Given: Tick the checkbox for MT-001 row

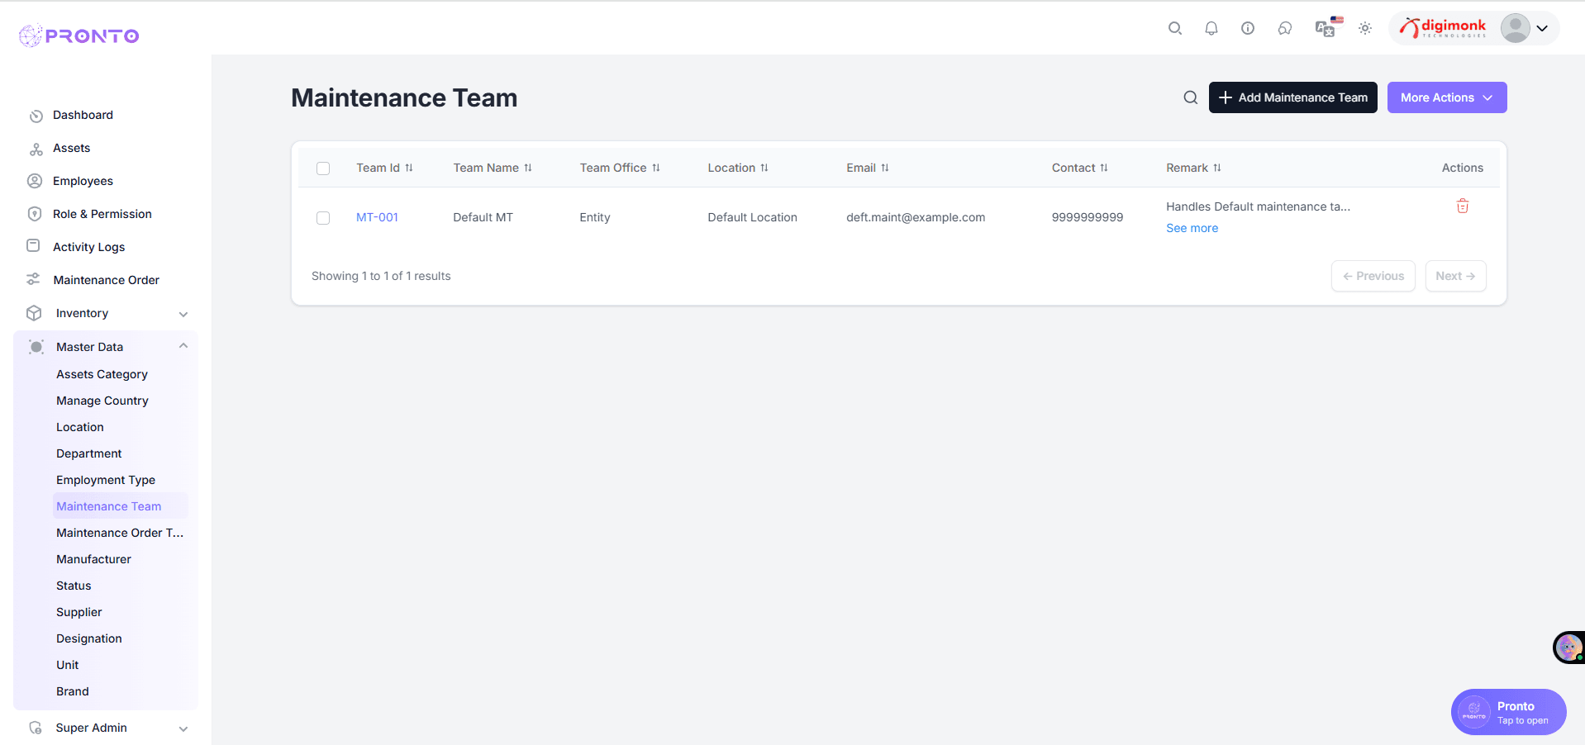Looking at the screenshot, I should (x=323, y=218).
